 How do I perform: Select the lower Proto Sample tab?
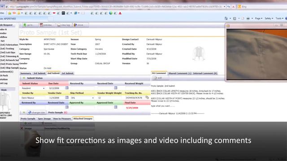[x=28, y=119]
